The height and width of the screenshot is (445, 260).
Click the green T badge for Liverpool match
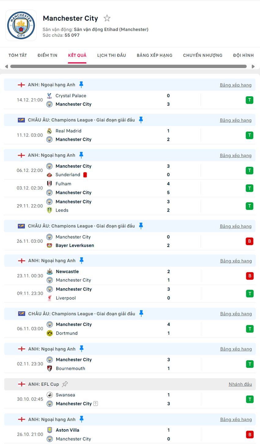[x=250, y=293]
